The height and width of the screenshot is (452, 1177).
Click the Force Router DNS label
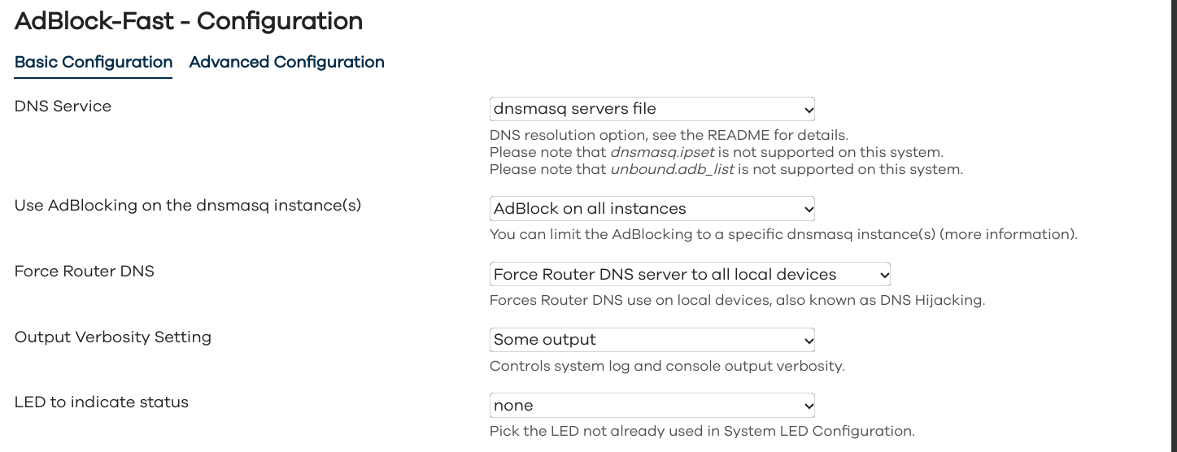[x=84, y=272]
